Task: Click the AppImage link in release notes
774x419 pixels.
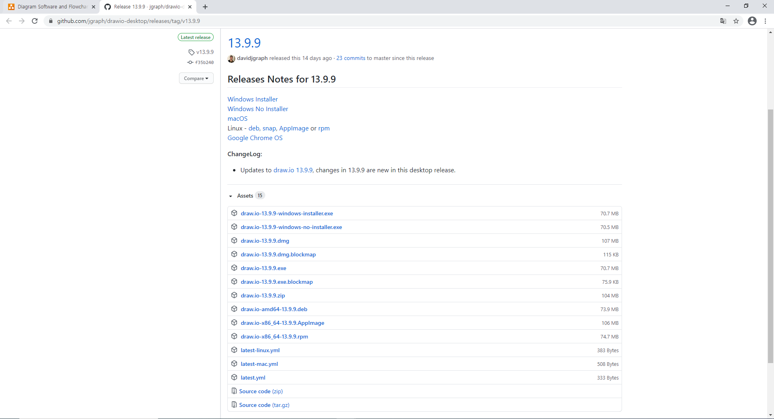Action: point(294,128)
